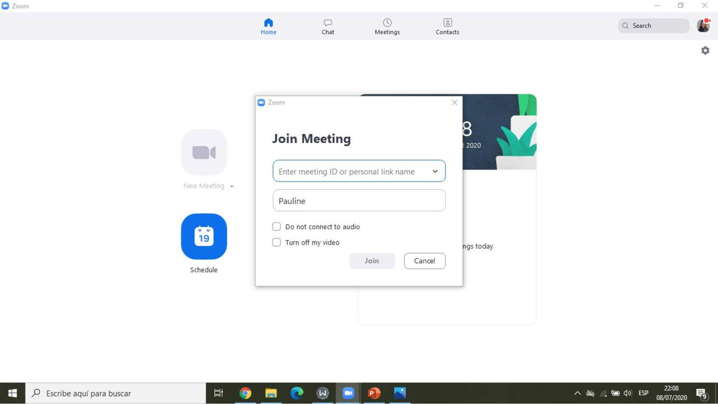
Task: Click the profile avatar picture
Action: (x=703, y=26)
